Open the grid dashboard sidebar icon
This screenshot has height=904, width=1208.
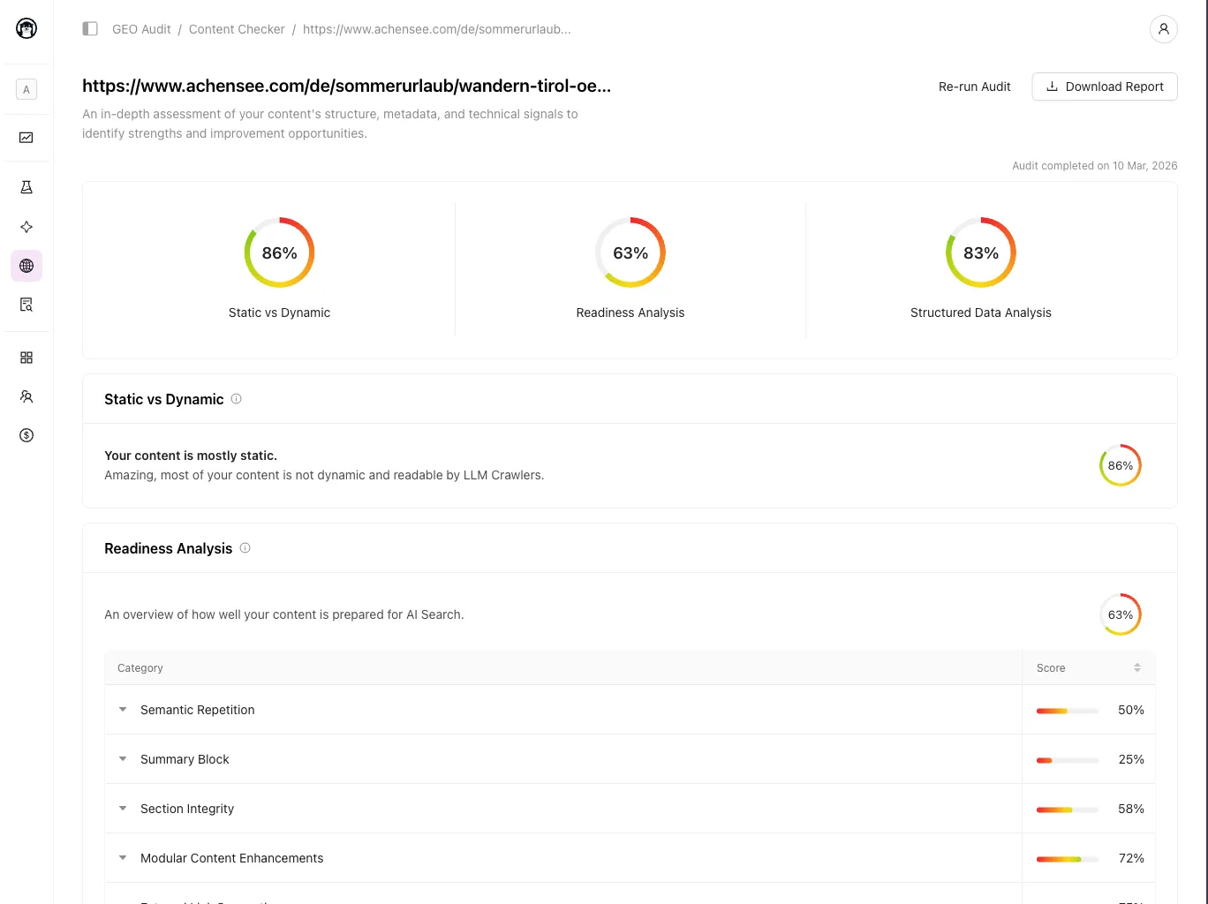click(x=26, y=358)
